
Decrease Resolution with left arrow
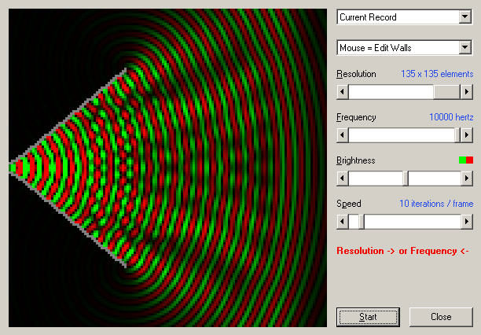(343, 91)
